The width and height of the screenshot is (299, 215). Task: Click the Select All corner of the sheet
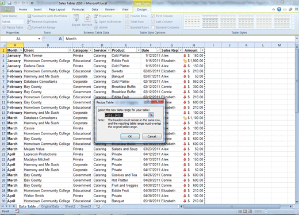[x=3, y=45]
